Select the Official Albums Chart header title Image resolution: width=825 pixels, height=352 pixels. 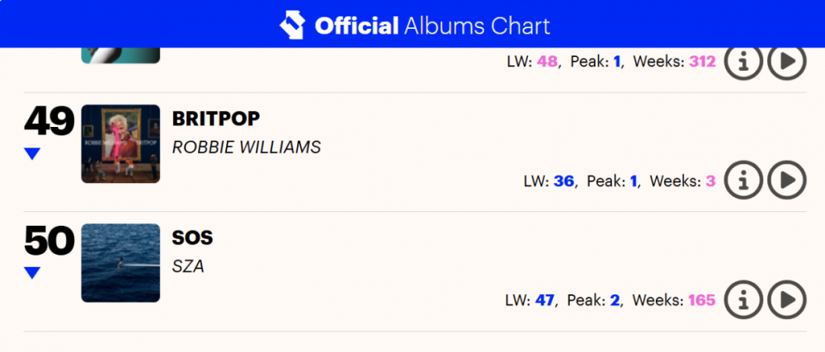coord(432,26)
